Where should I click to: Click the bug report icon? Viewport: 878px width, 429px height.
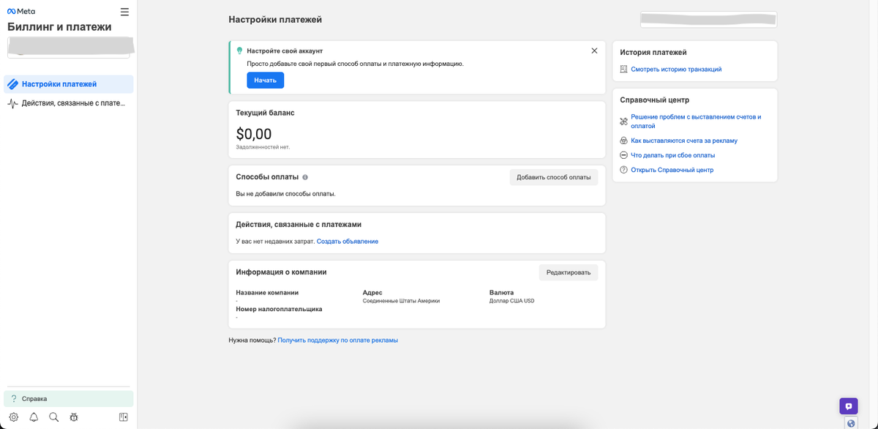(74, 417)
